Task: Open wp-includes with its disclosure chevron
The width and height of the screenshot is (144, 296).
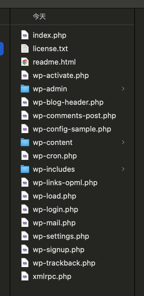Action: [x=123, y=169]
